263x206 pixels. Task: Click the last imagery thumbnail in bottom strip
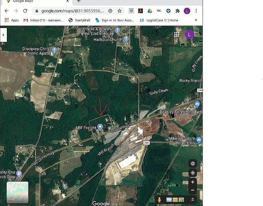click(181, 200)
